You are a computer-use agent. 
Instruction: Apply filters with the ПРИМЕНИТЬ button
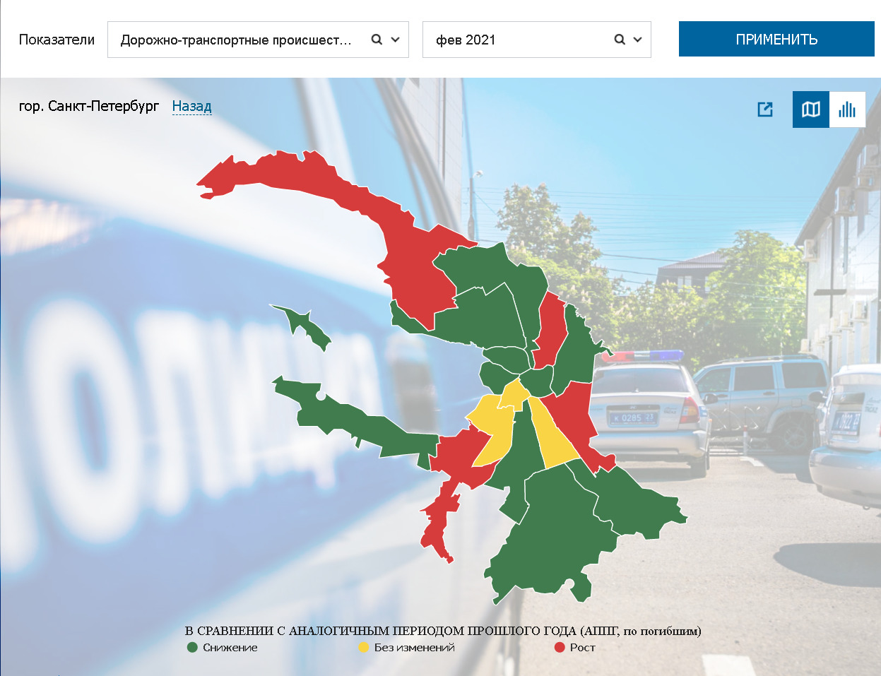coord(776,39)
